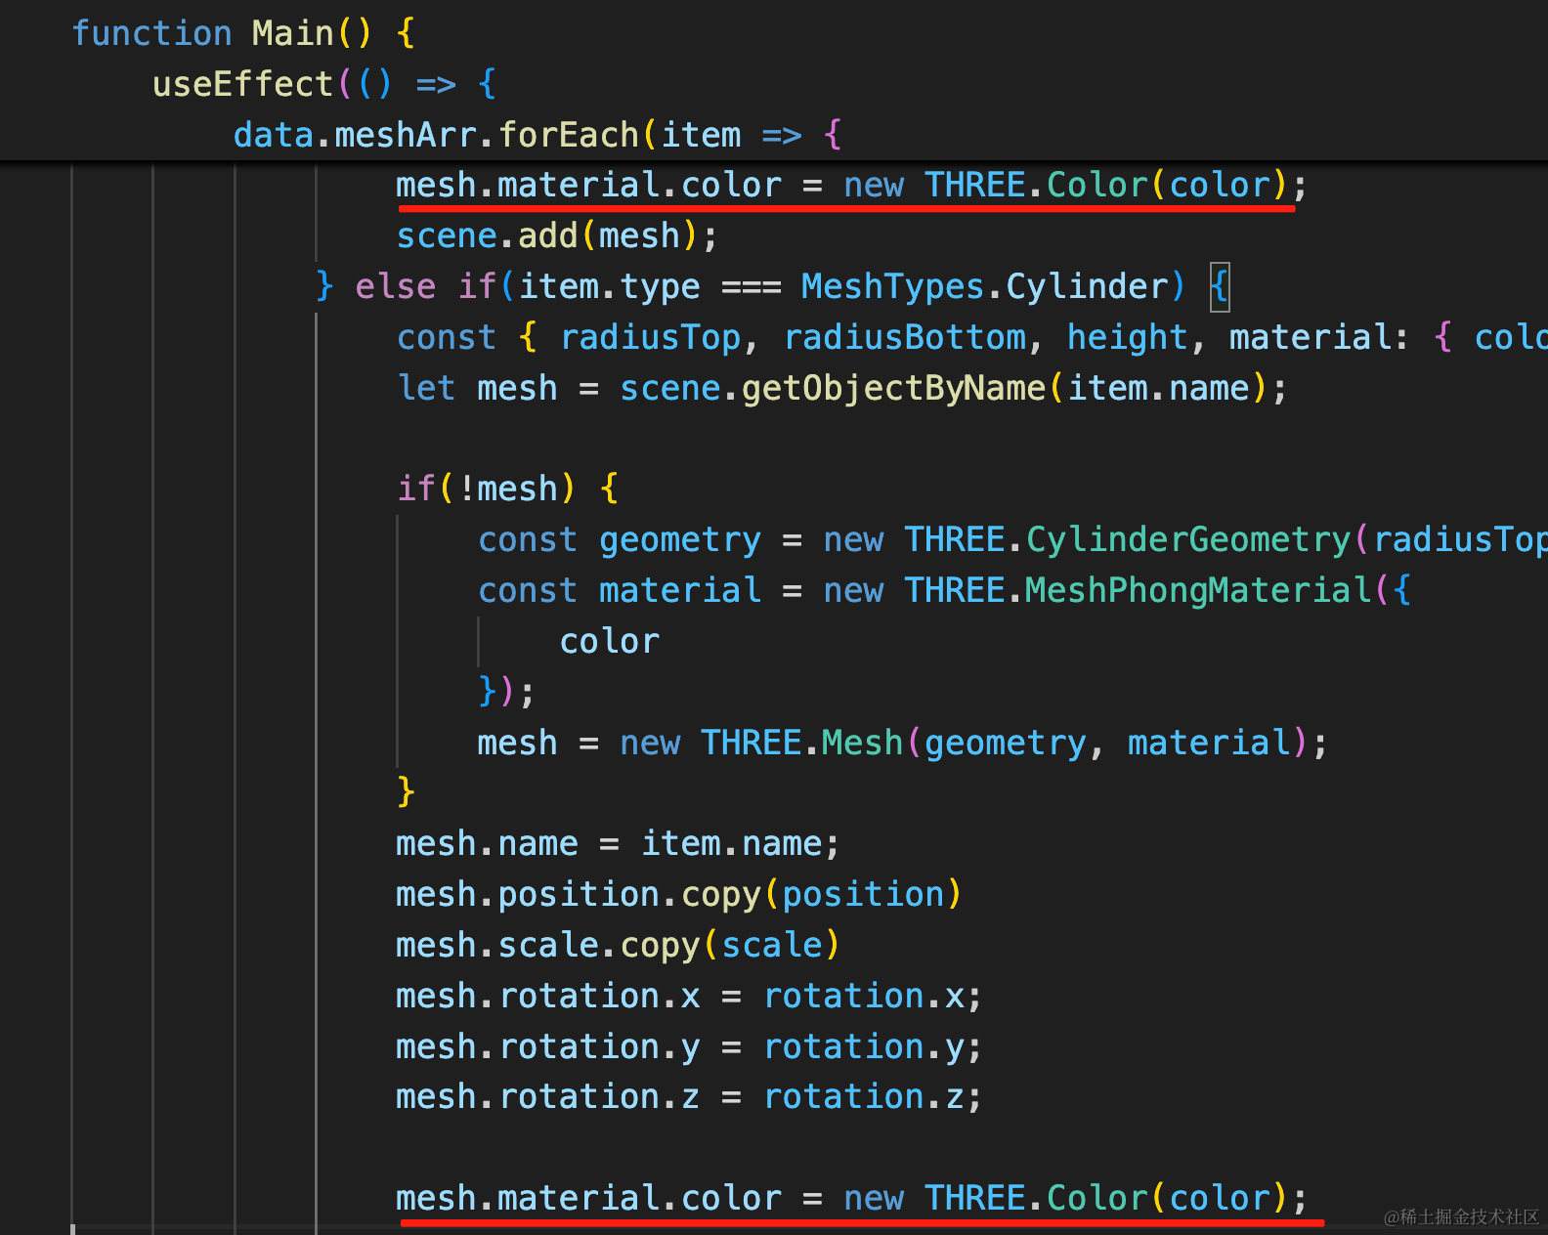The width and height of the screenshot is (1548, 1235).
Task: Click 'radiusTop' in the const destructuring line
Action: click(x=651, y=338)
